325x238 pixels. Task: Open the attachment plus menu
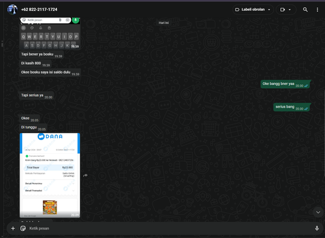click(x=13, y=228)
